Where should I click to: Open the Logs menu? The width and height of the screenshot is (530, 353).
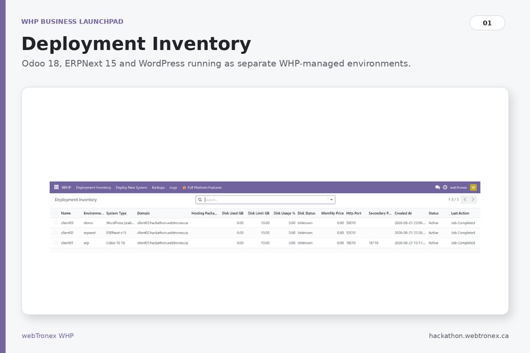(173, 187)
